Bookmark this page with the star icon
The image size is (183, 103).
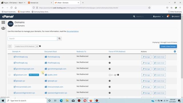[149, 8]
